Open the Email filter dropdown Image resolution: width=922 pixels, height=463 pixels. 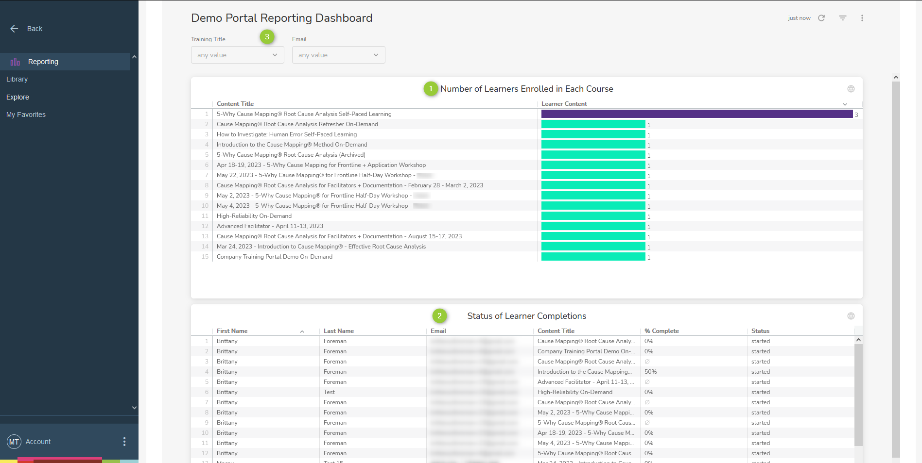pos(338,55)
